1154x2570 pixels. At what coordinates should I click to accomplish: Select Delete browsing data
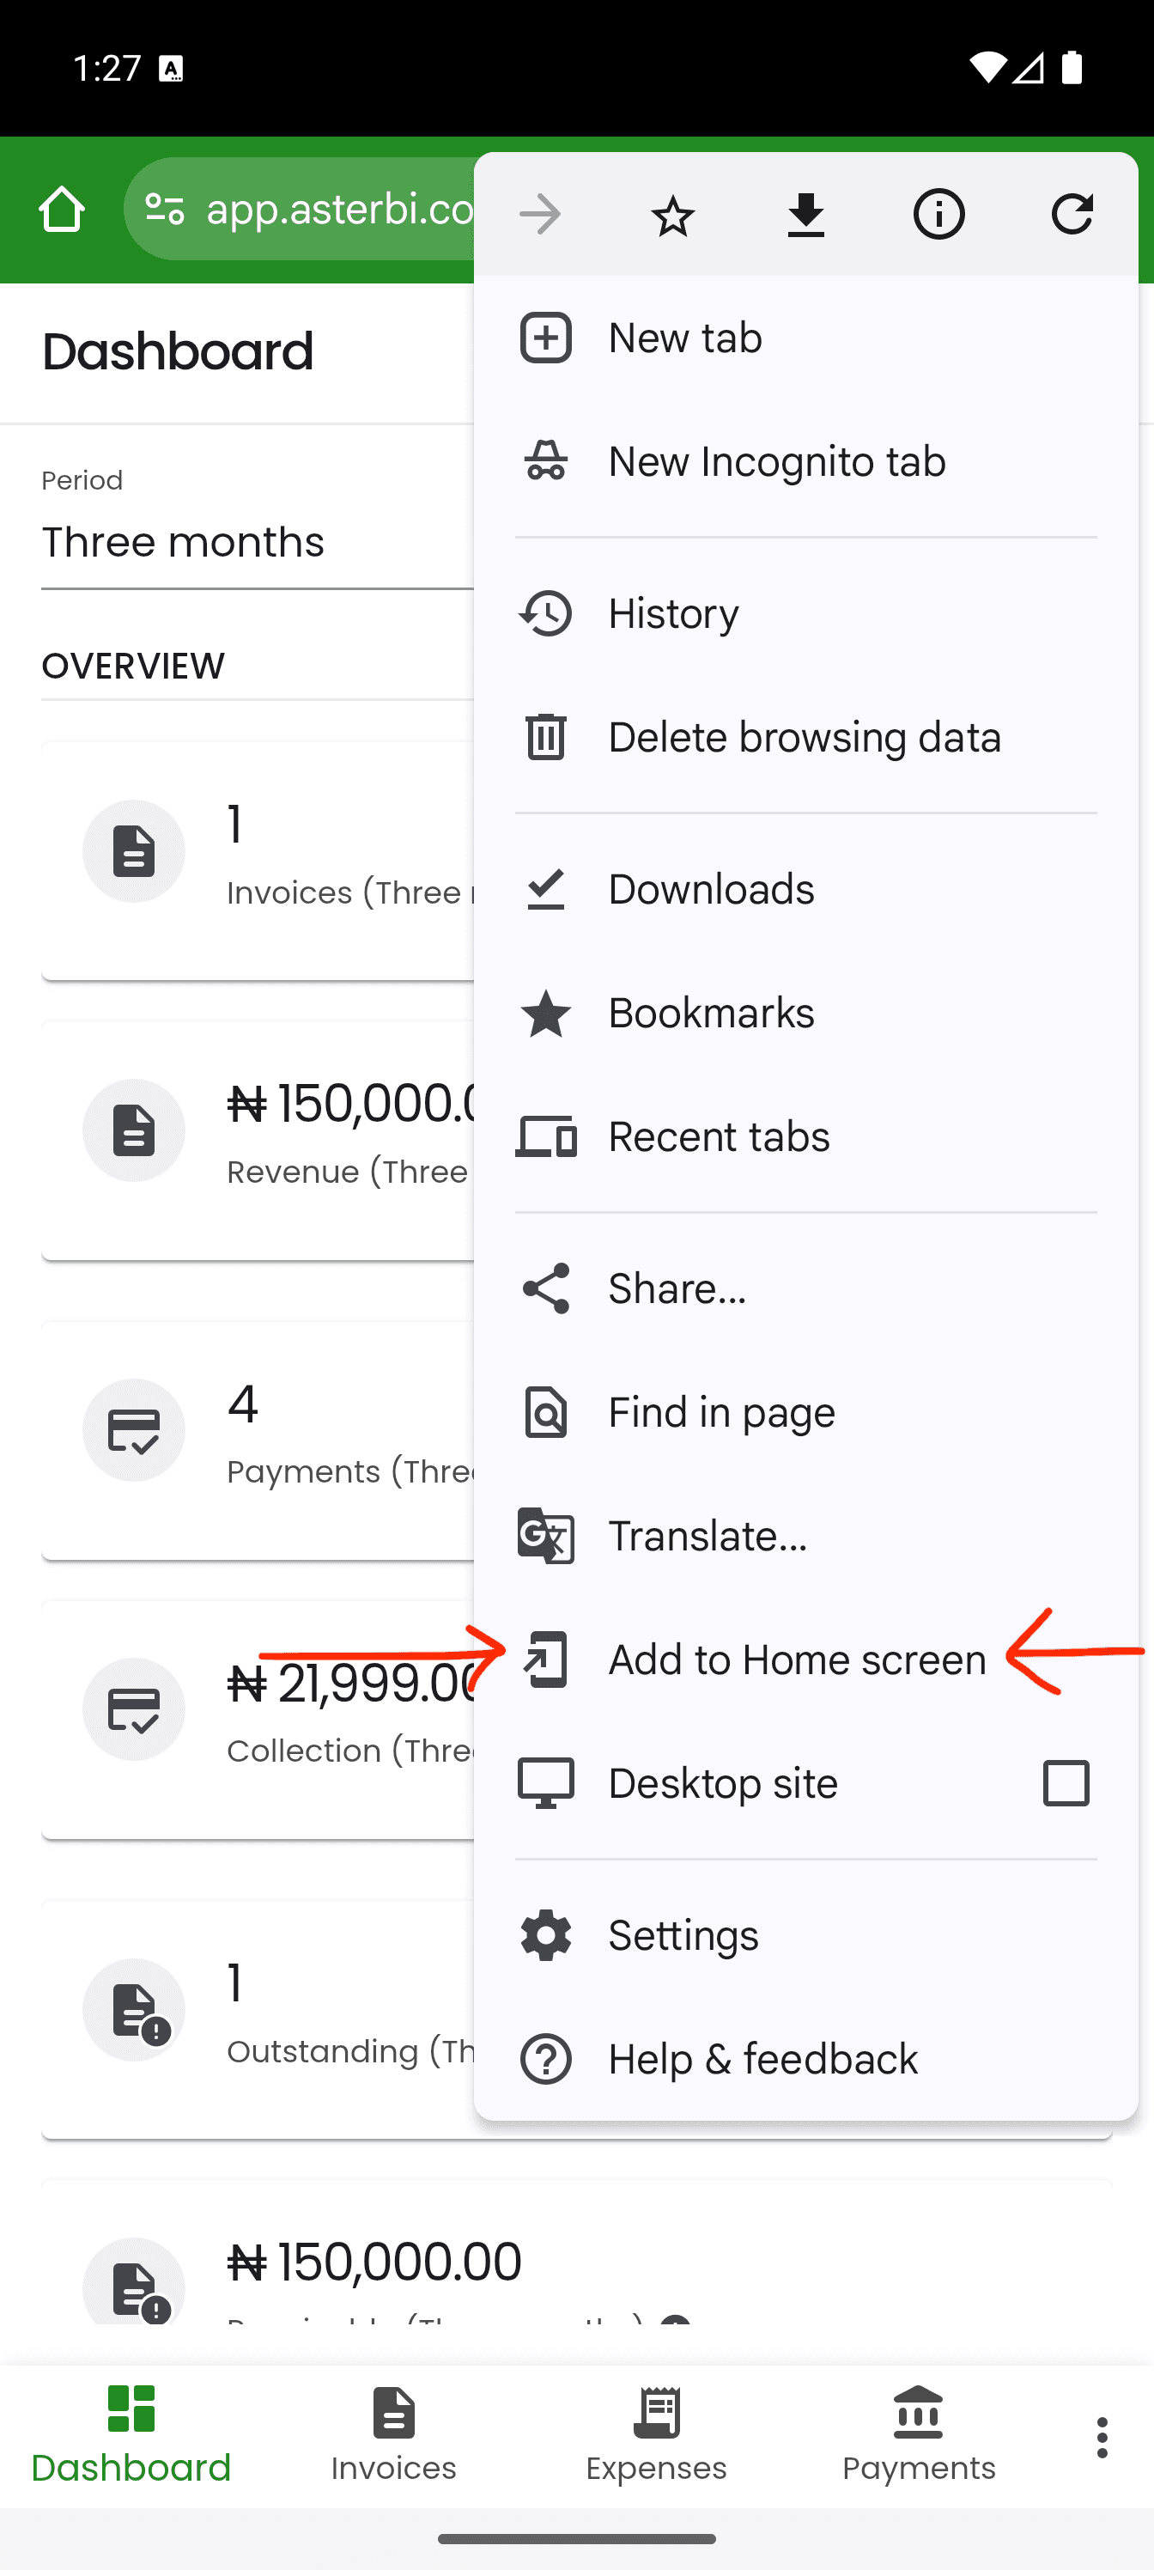tap(805, 736)
